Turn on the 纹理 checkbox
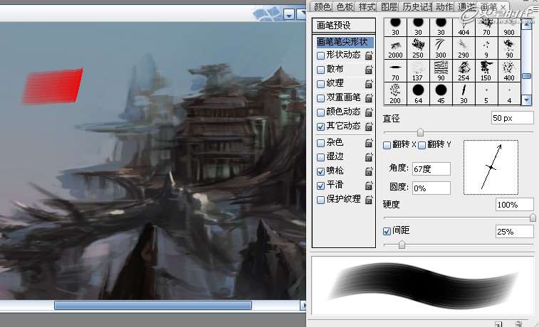 [x=320, y=84]
